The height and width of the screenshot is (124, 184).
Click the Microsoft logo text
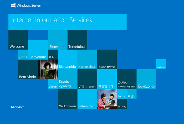click(x=17, y=107)
